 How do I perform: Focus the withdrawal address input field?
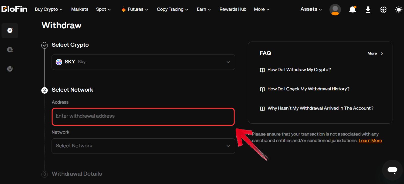pos(143,116)
